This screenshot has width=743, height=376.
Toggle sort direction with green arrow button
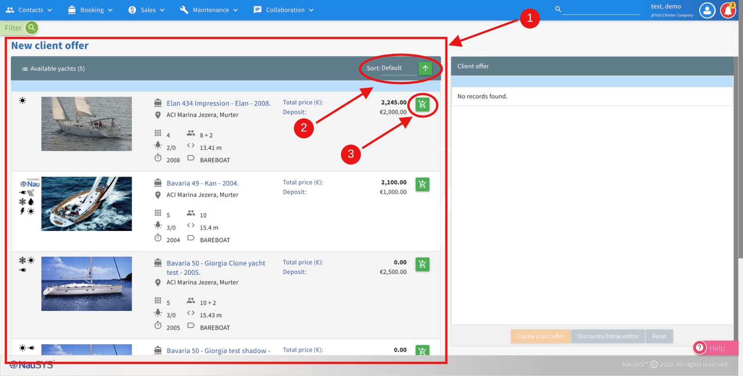coord(425,68)
